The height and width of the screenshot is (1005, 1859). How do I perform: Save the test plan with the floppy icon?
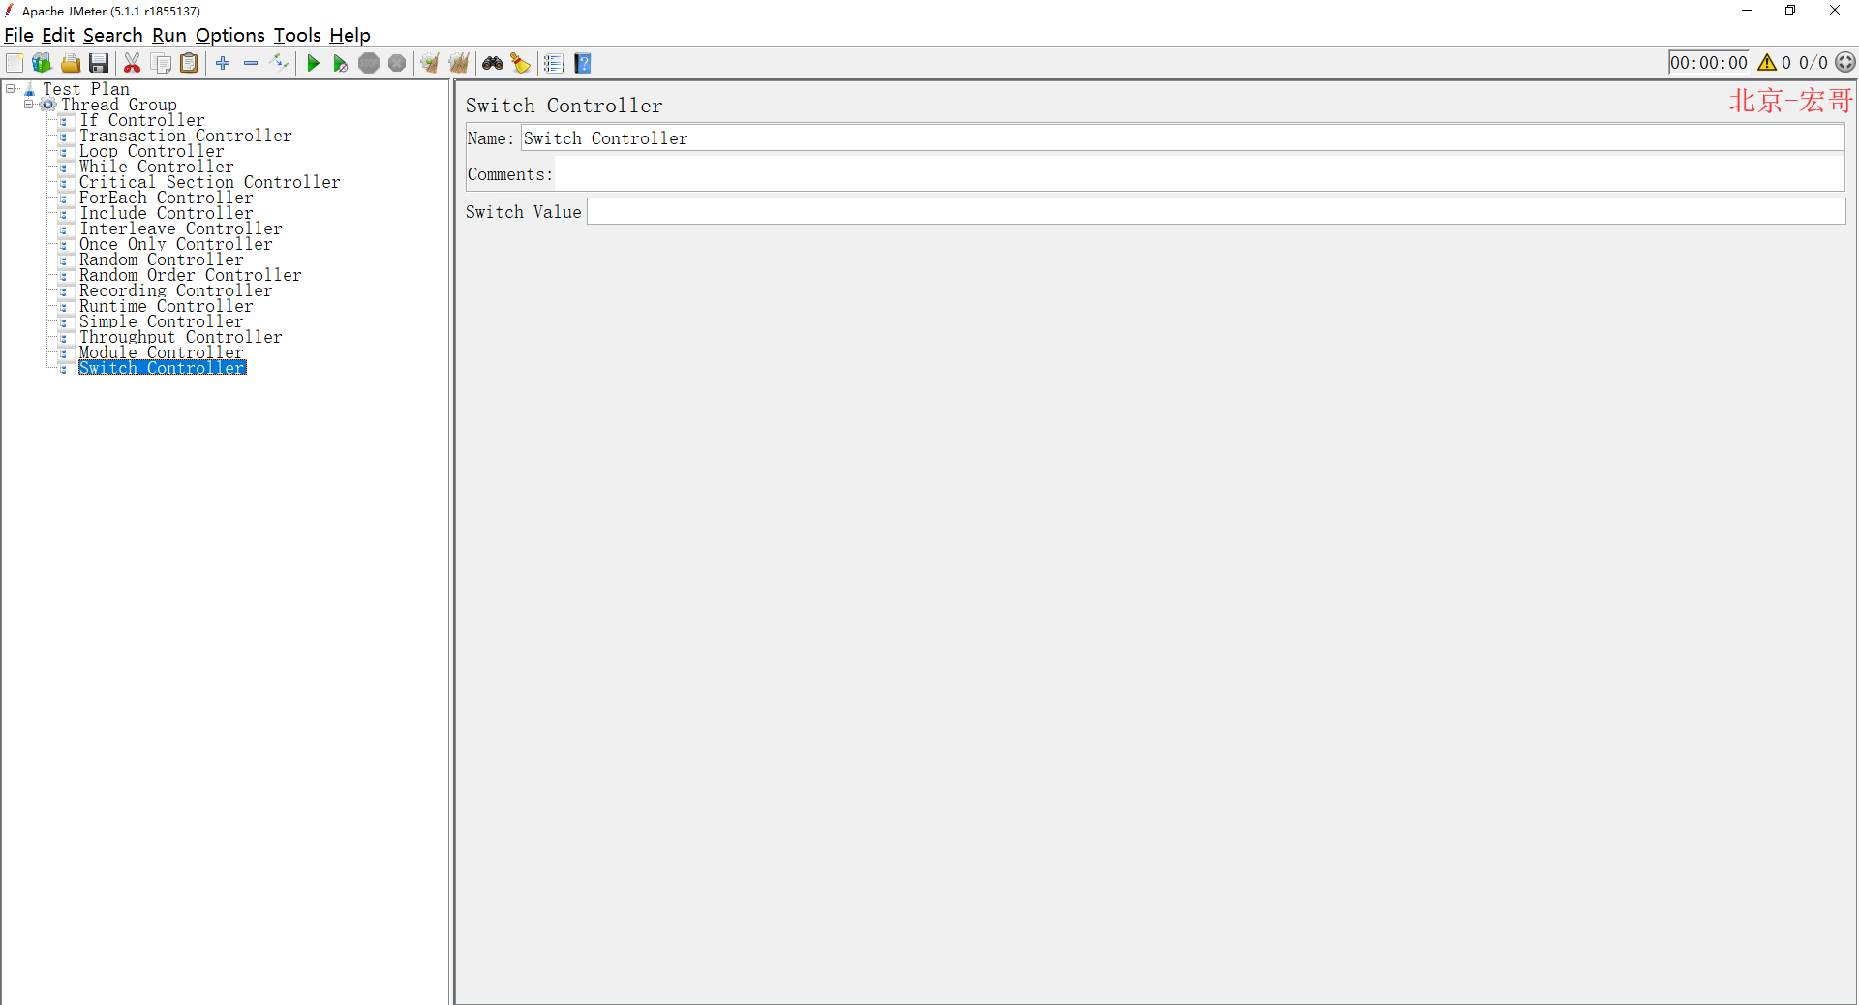tap(99, 63)
